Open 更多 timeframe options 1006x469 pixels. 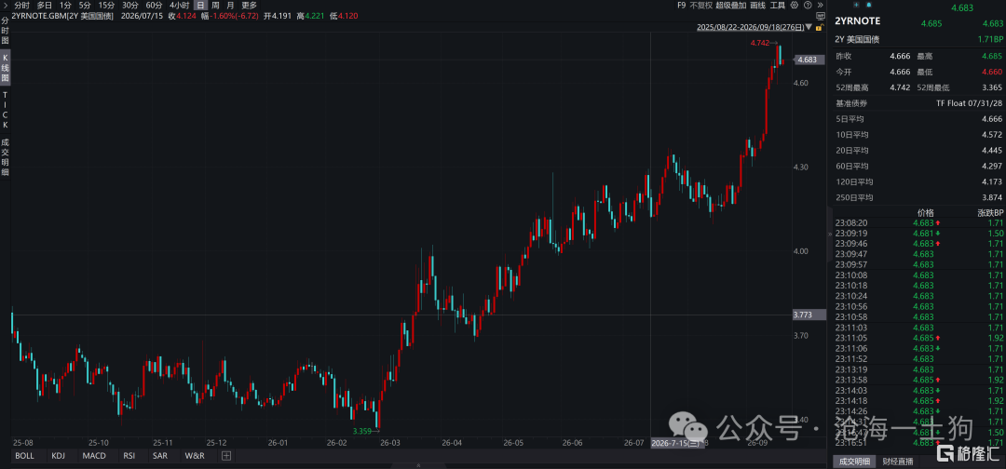coord(249,6)
